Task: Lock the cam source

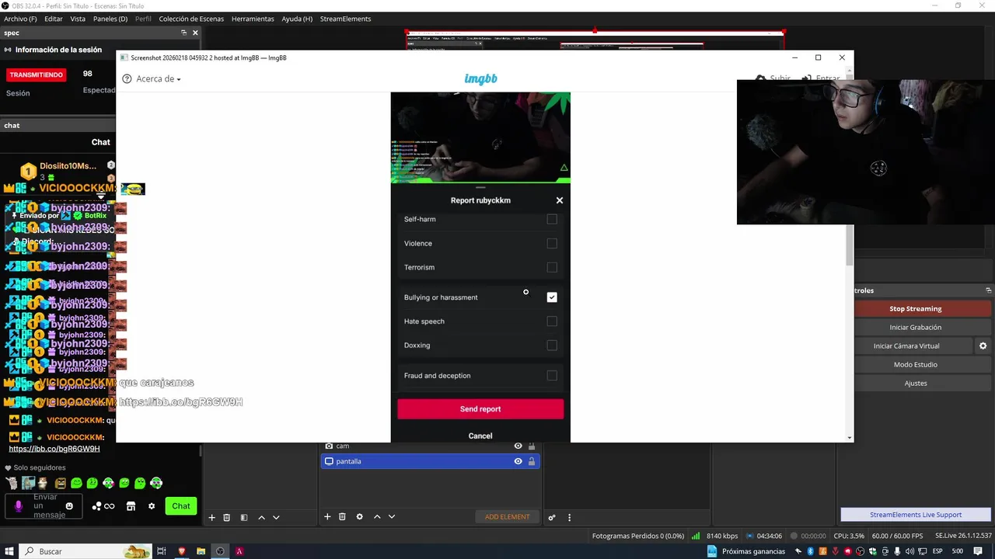Action: (x=532, y=446)
